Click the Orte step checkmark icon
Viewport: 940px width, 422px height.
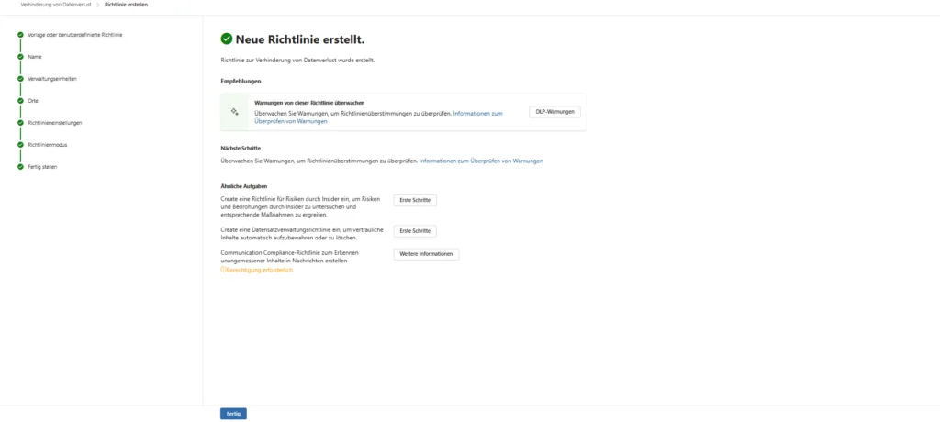pos(19,101)
